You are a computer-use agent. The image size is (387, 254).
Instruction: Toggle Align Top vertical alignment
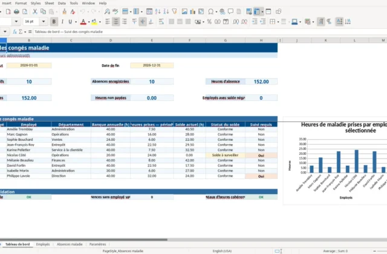pyautogui.click(x=134, y=22)
